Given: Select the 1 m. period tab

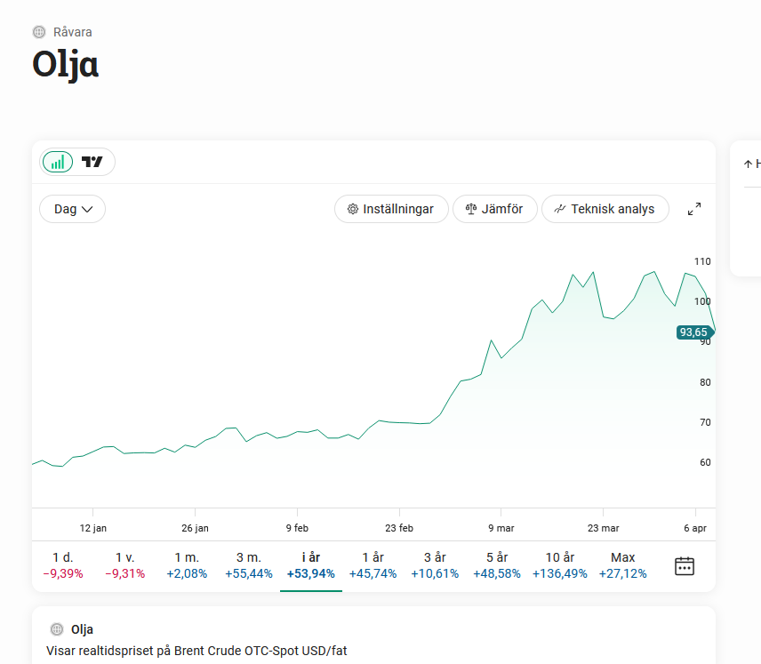Looking at the screenshot, I should (x=187, y=565).
